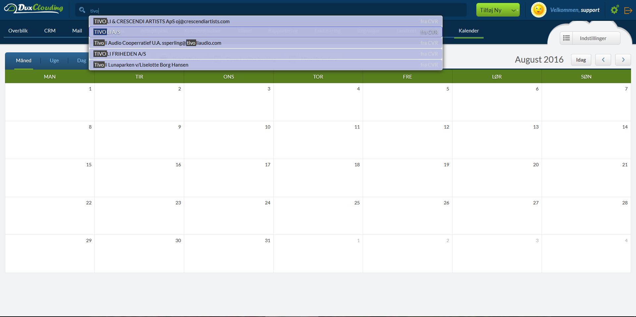Screen dimensions: 636x317
Task: Click the August 2016 month title
Action: tap(539, 60)
